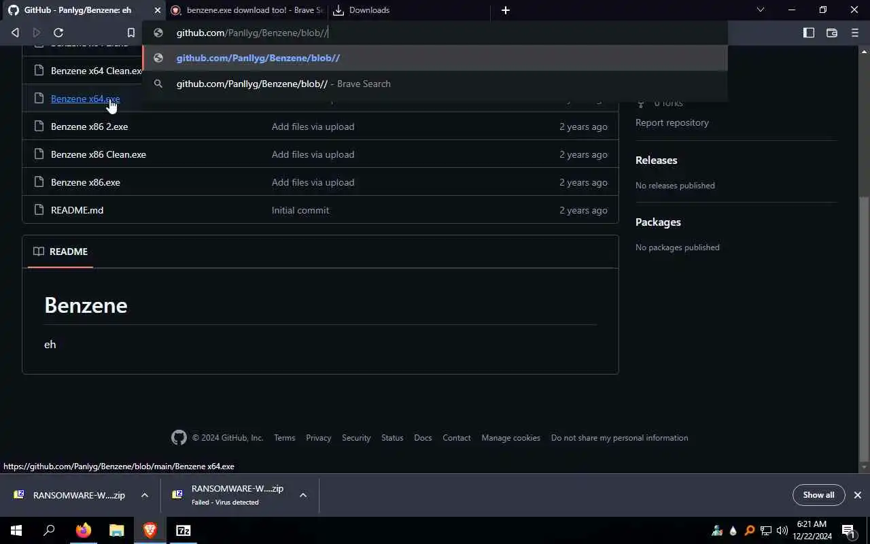Open the Security footer link
The width and height of the screenshot is (870, 544).
tap(356, 438)
